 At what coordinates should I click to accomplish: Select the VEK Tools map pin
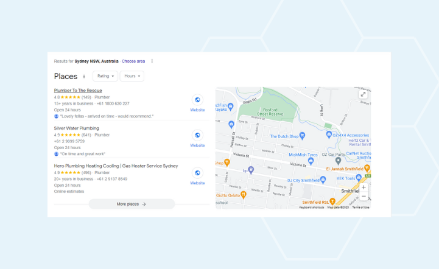pyautogui.click(x=359, y=178)
